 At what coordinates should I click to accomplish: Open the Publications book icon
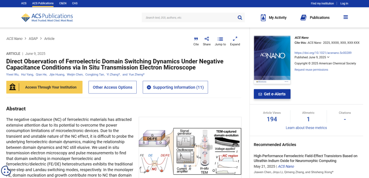(304, 18)
